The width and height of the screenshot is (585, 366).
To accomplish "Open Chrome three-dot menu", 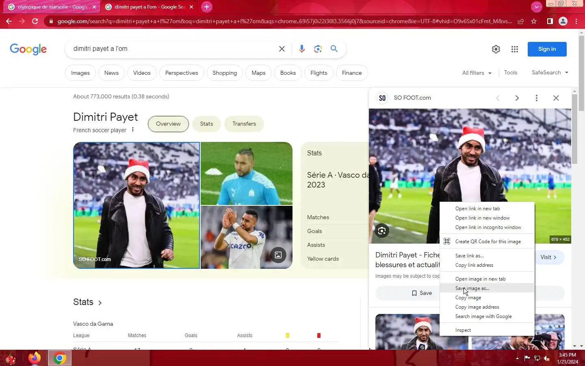I will pos(576,21).
